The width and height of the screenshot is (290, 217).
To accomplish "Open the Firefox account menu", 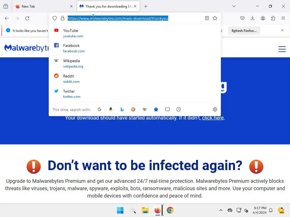I will coord(263,18).
